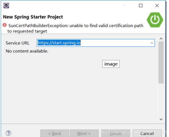Image resolution: width=169 pixels, height=137 pixels.
Task: Open help via the question mark icon
Action: (8, 133)
